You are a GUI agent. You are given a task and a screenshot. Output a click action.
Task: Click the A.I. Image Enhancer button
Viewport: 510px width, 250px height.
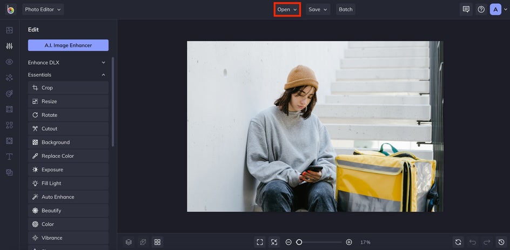68,45
